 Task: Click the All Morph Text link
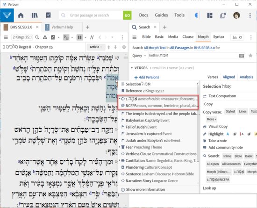click(155, 48)
